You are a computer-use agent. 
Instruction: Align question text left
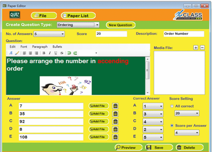tap(24, 53)
